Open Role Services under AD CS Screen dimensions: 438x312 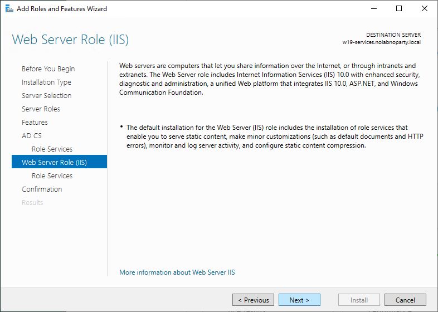click(x=52, y=149)
